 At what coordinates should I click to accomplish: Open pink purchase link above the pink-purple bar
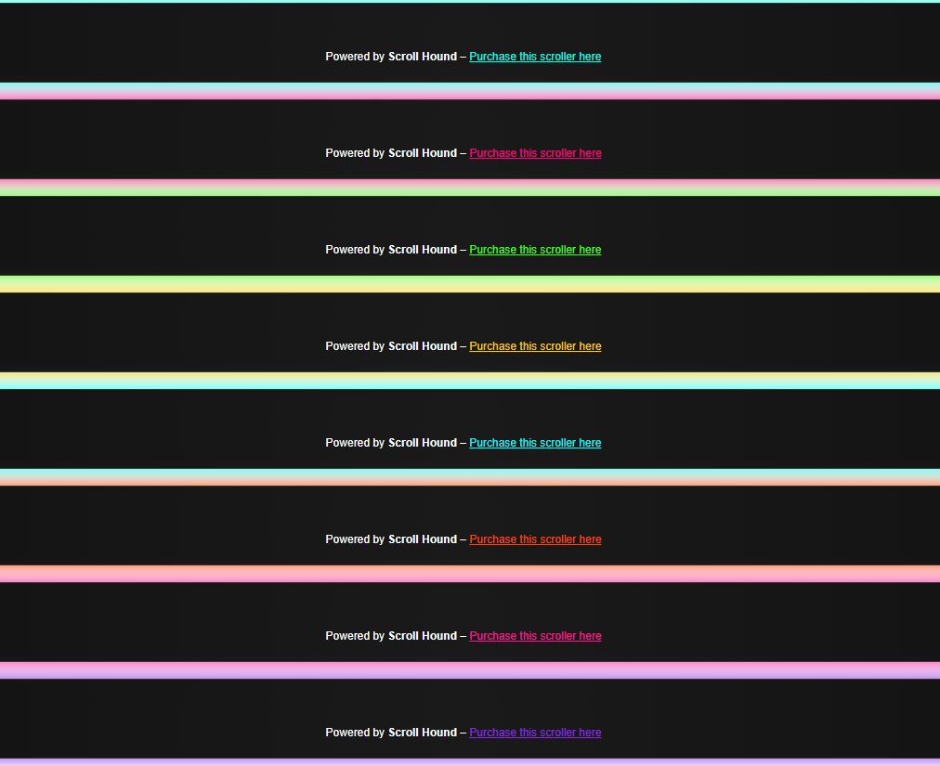pos(535,636)
